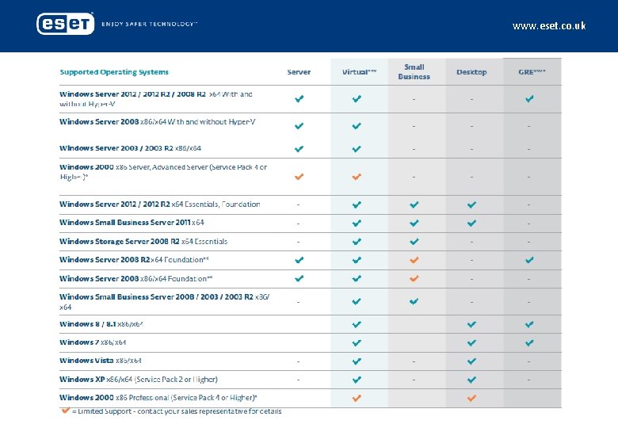Click the ESET logo in the header
Viewport: 618px width, 428px height.
tap(65, 24)
